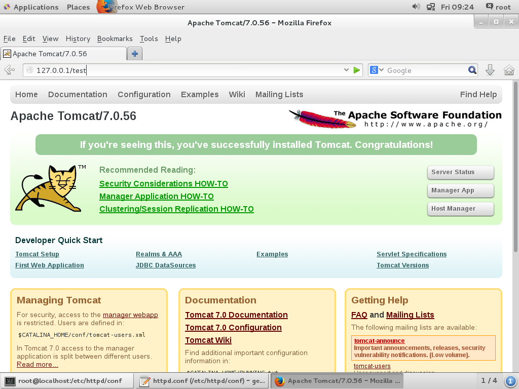Open the JDBC DataSources link

click(x=166, y=265)
